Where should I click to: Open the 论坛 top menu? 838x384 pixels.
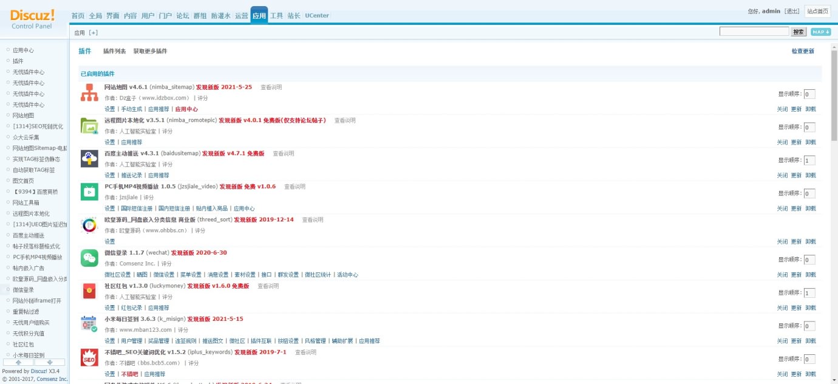(183, 16)
